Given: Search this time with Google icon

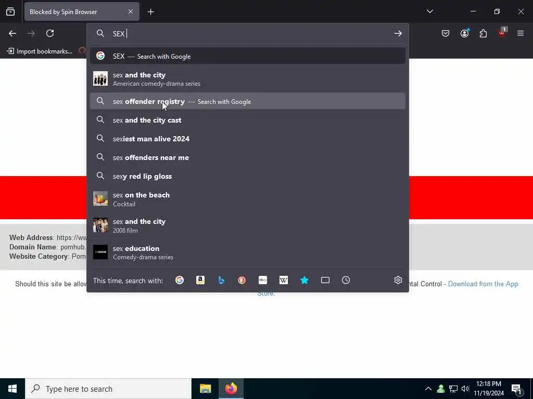Looking at the screenshot, I should [180, 280].
